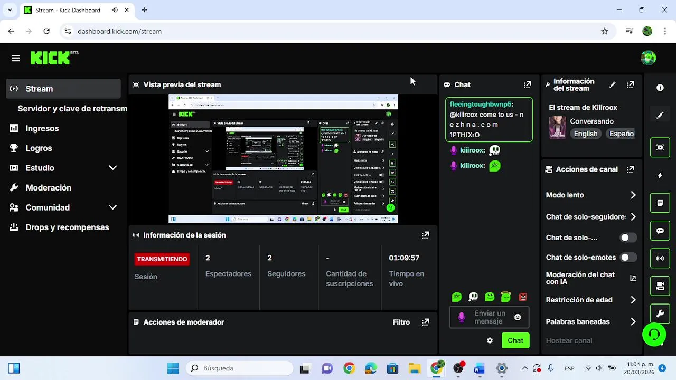Toggle the Chat de solo-... switch
The height and width of the screenshot is (380, 676).
coord(628,237)
